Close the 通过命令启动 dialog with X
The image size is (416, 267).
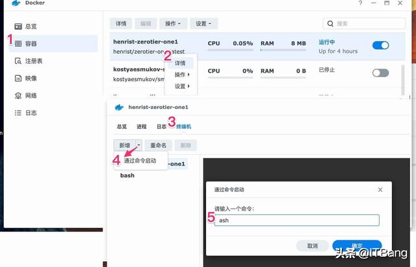[380, 190]
